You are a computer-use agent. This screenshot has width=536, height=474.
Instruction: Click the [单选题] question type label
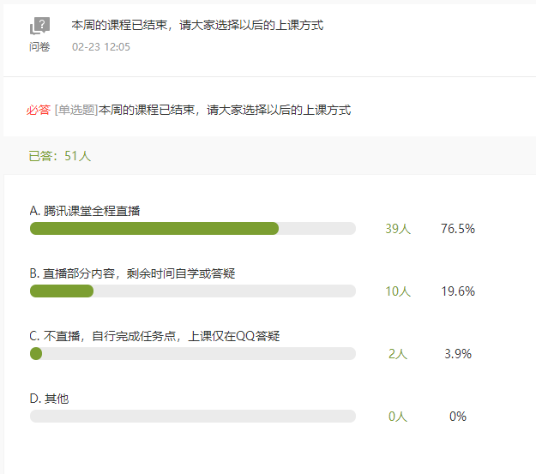pos(76,110)
